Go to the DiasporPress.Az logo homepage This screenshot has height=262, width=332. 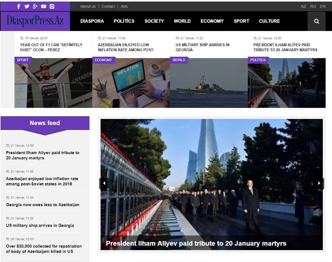point(35,21)
